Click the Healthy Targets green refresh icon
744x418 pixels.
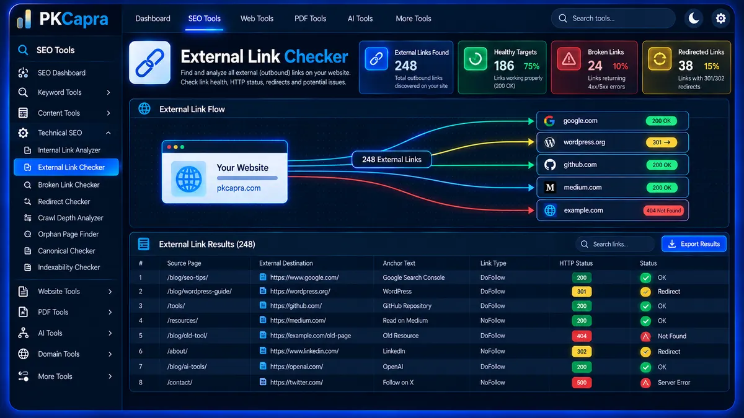click(x=474, y=59)
